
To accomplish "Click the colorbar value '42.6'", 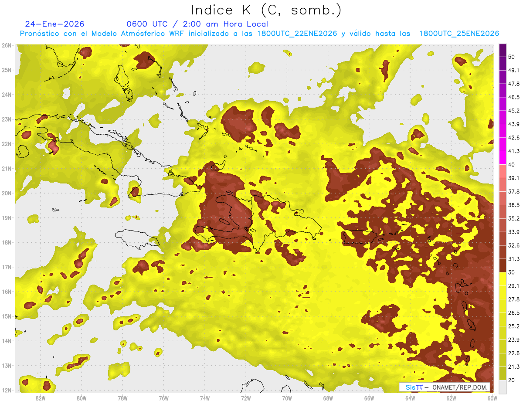I will click(x=514, y=138).
